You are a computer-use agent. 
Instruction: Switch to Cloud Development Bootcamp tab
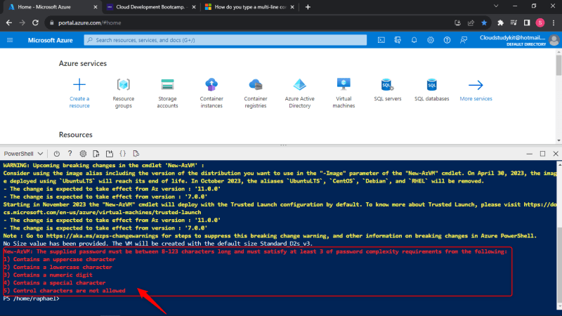click(x=150, y=7)
